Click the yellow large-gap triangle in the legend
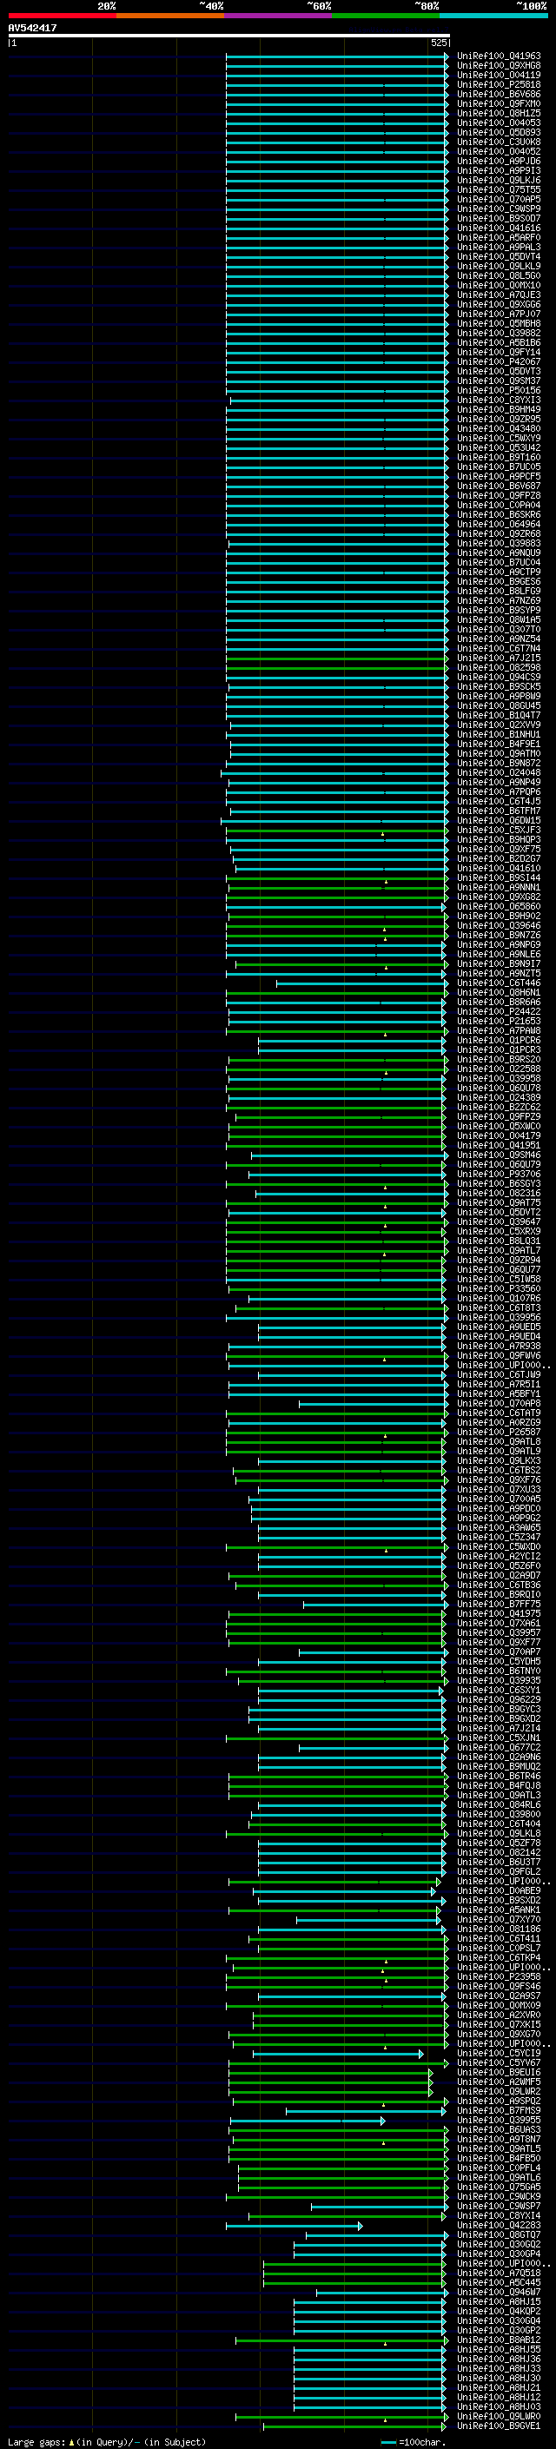This screenshot has height=2449, width=556. 71,2442
